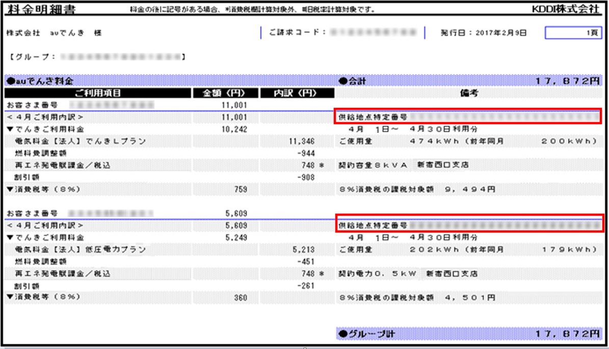
Task: Collapse the 消費税等（8%） row showing 360
Action: [x=9, y=297]
